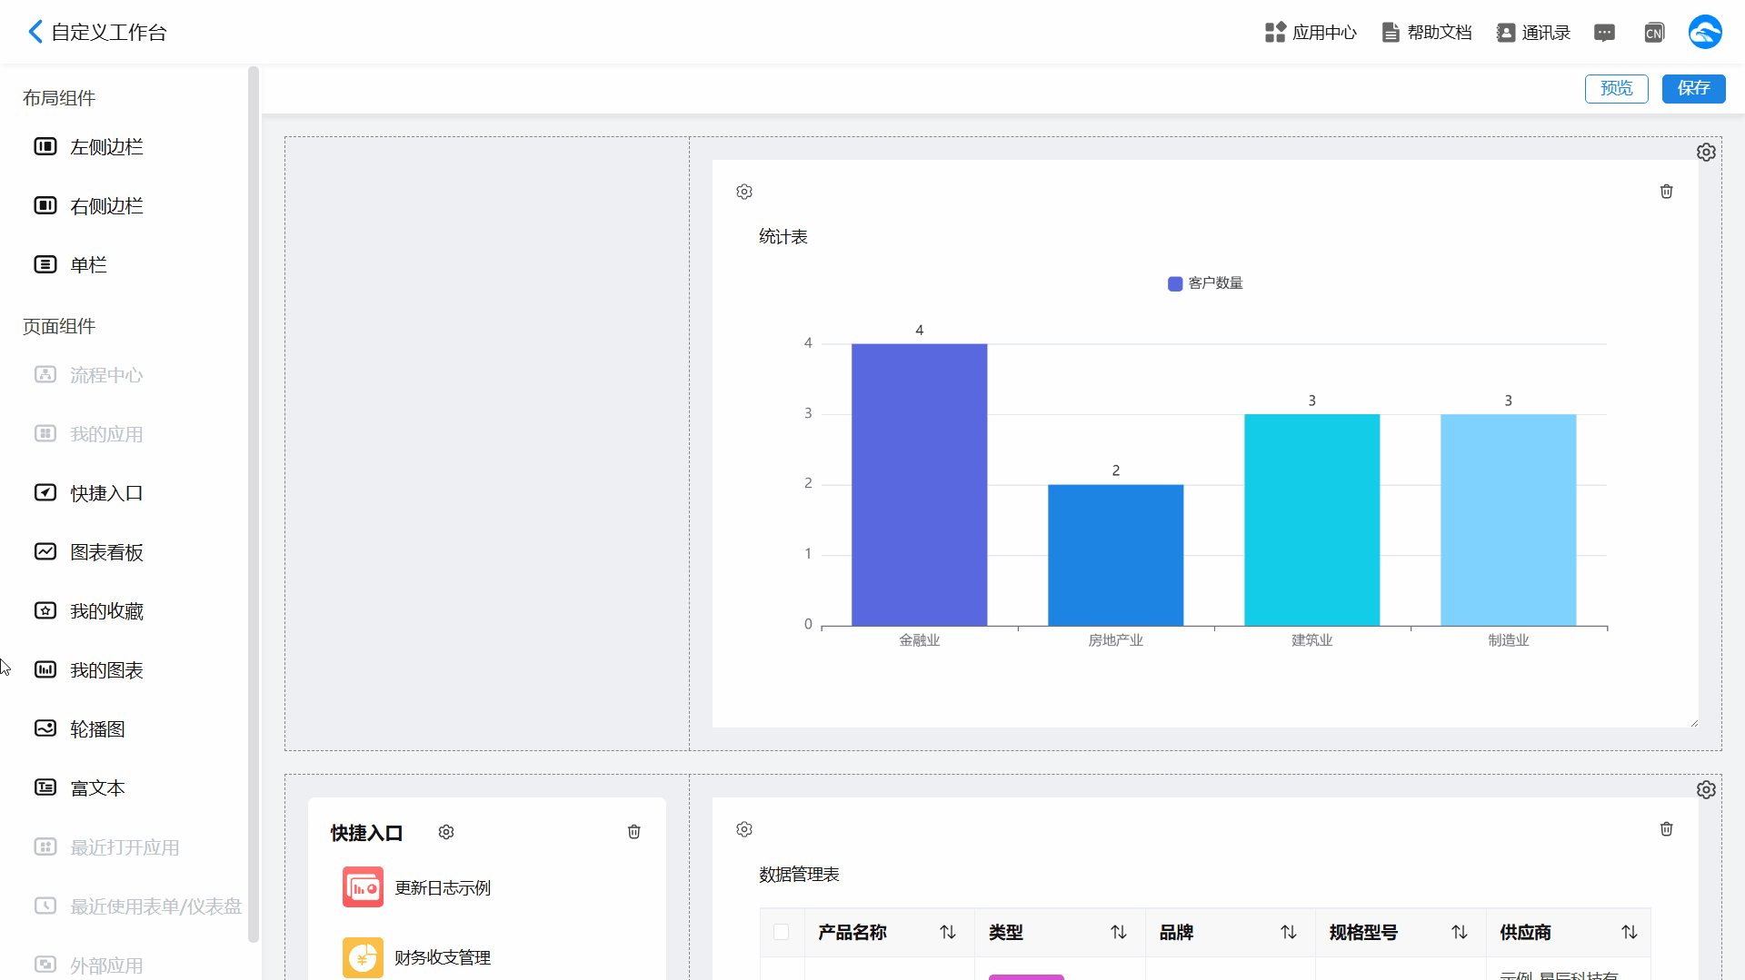The image size is (1745, 980).
Task: Click the 数据管理表 title text
Action: tap(799, 875)
